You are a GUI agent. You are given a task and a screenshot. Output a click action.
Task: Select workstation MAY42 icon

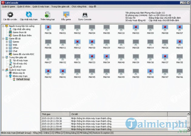(48, 72)
